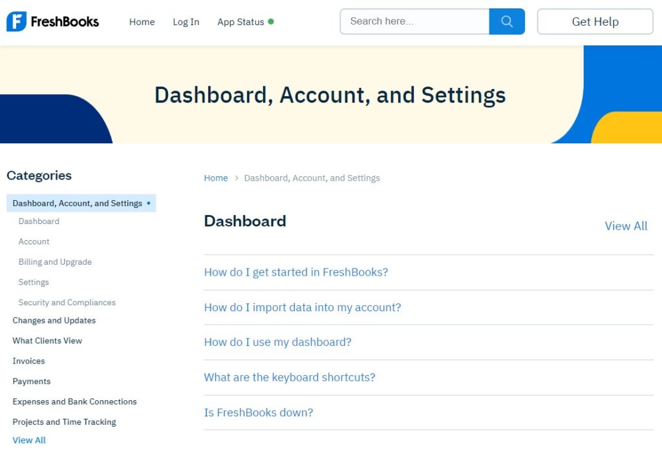
Task: Click Dashboard, Account, and Settings breadcrumb text
Action: click(312, 178)
